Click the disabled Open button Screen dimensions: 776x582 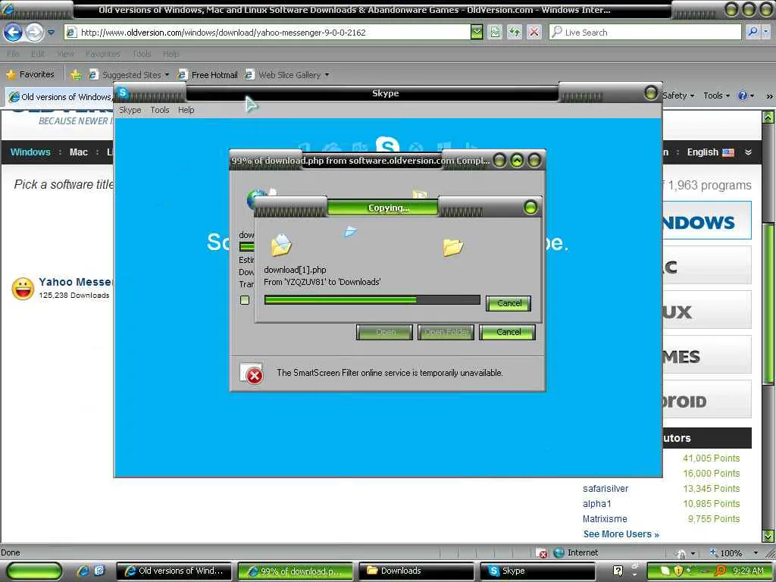pos(384,332)
